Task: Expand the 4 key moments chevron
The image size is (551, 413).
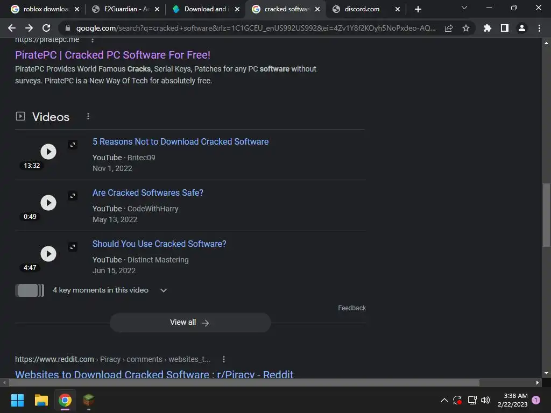Action: [x=164, y=290]
